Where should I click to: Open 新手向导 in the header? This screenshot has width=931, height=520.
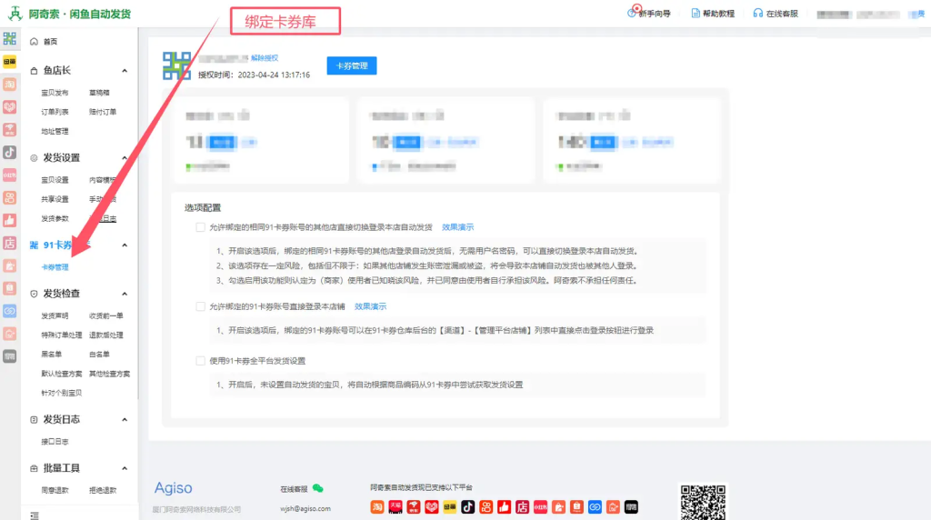(x=655, y=14)
